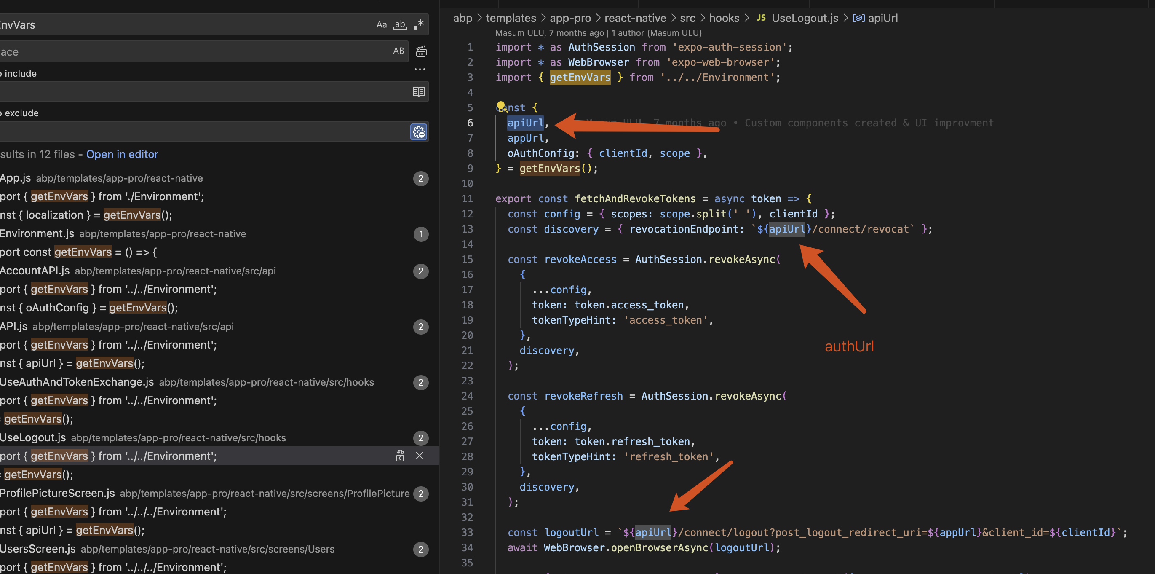This screenshot has height=574, width=1155.
Task: Click search only in open editors icon
Action: coord(418,92)
